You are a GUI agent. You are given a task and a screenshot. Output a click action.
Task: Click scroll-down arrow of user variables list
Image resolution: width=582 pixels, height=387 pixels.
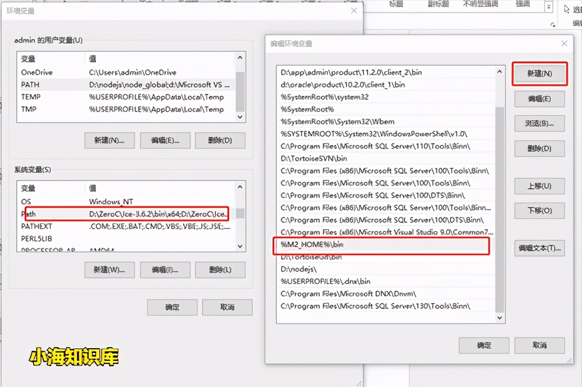click(x=240, y=117)
